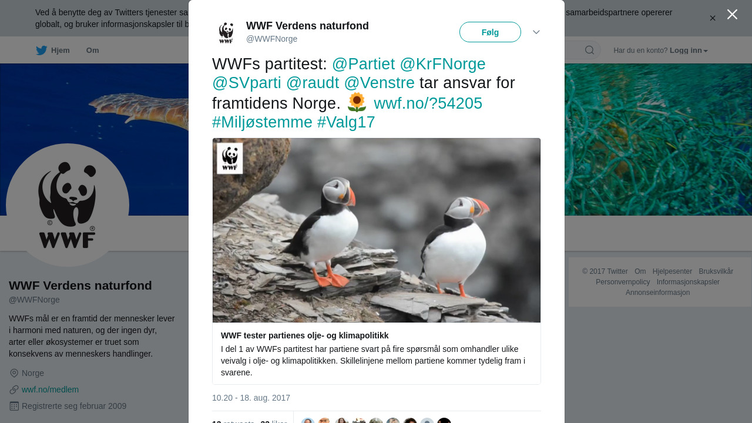Click the search magnifier icon
The width and height of the screenshot is (752, 423).
pos(589,50)
